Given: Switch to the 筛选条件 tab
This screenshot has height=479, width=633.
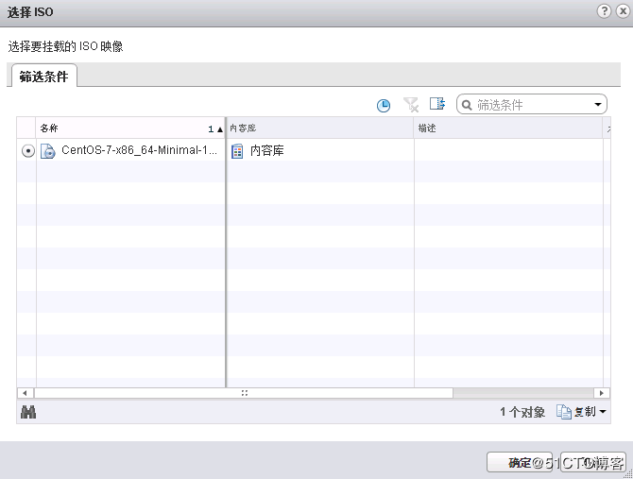Looking at the screenshot, I should click(43, 77).
